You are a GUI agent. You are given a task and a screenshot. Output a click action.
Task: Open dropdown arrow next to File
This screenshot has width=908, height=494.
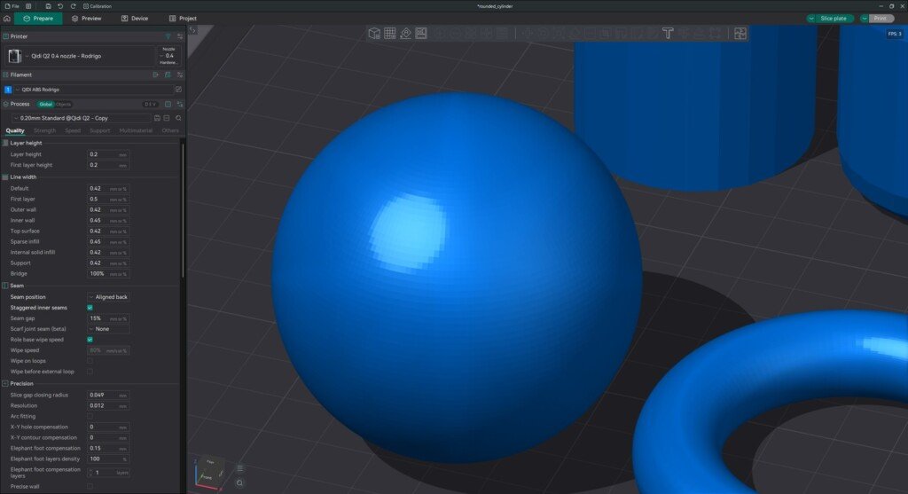coord(27,6)
